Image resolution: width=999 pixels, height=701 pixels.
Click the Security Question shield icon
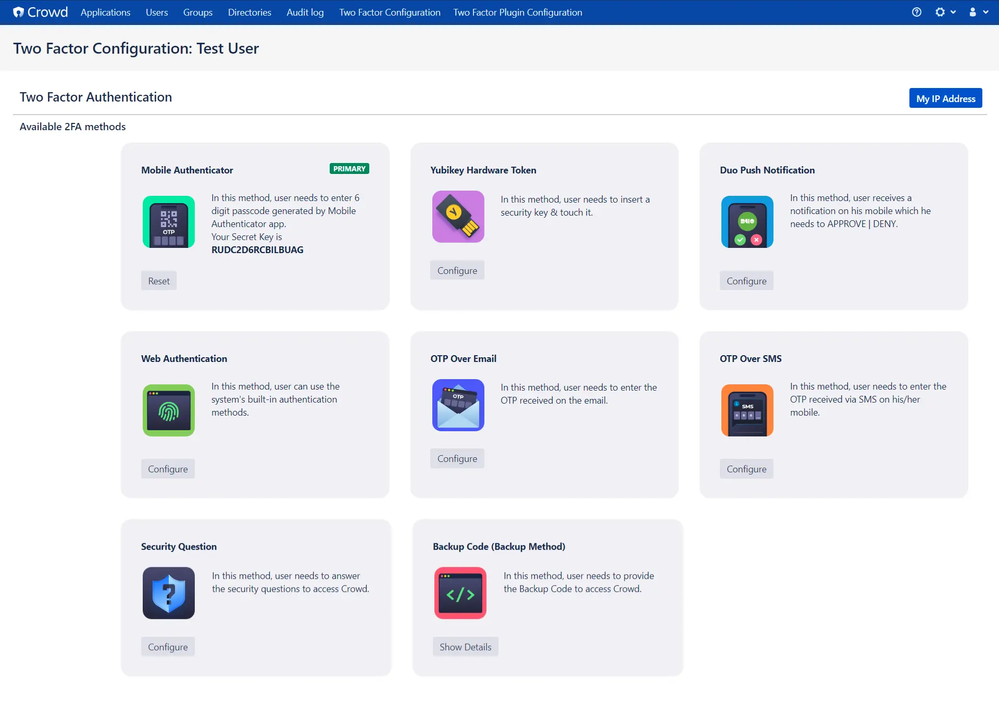coord(169,593)
